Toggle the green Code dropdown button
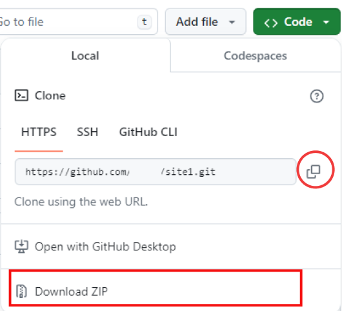Screen dimensions: 342x311 pos(297,21)
